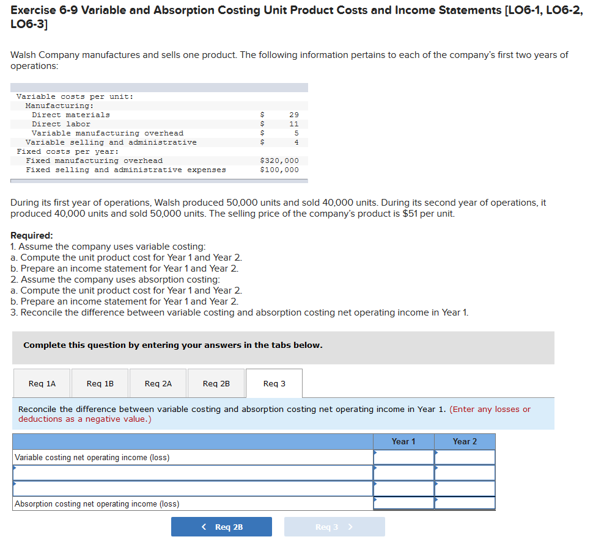Open first blank reconciliation label dropdown
The image size is (604, 556).
[x=193, y=472]
